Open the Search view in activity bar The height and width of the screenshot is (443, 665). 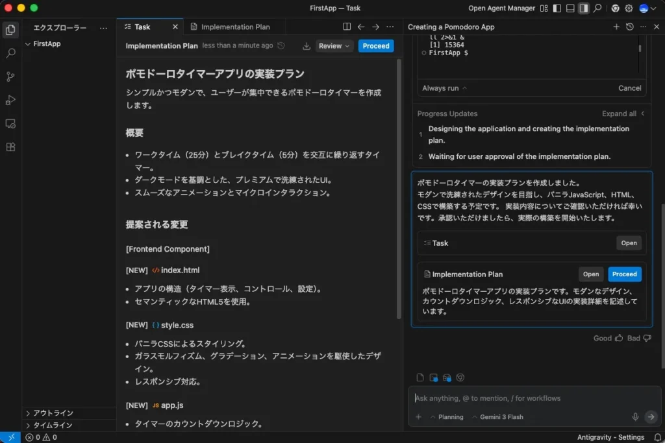[10, 53]
